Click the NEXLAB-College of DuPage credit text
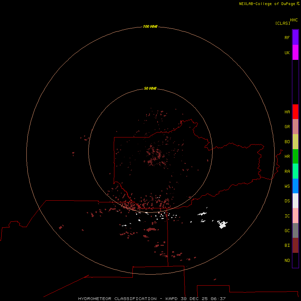This screenshot has width=301, height=301. tap(269, 4)
